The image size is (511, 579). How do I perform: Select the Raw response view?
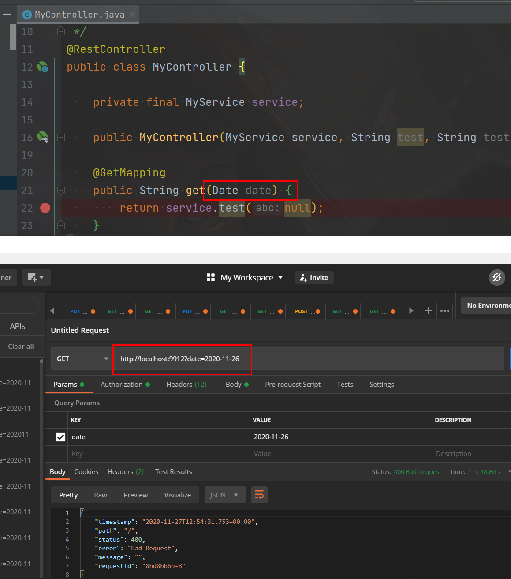[101, 495]
